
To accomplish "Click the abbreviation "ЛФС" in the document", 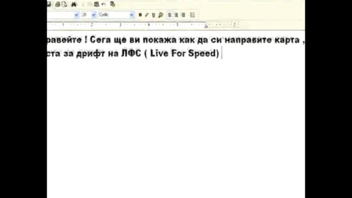I will (131, 53).
